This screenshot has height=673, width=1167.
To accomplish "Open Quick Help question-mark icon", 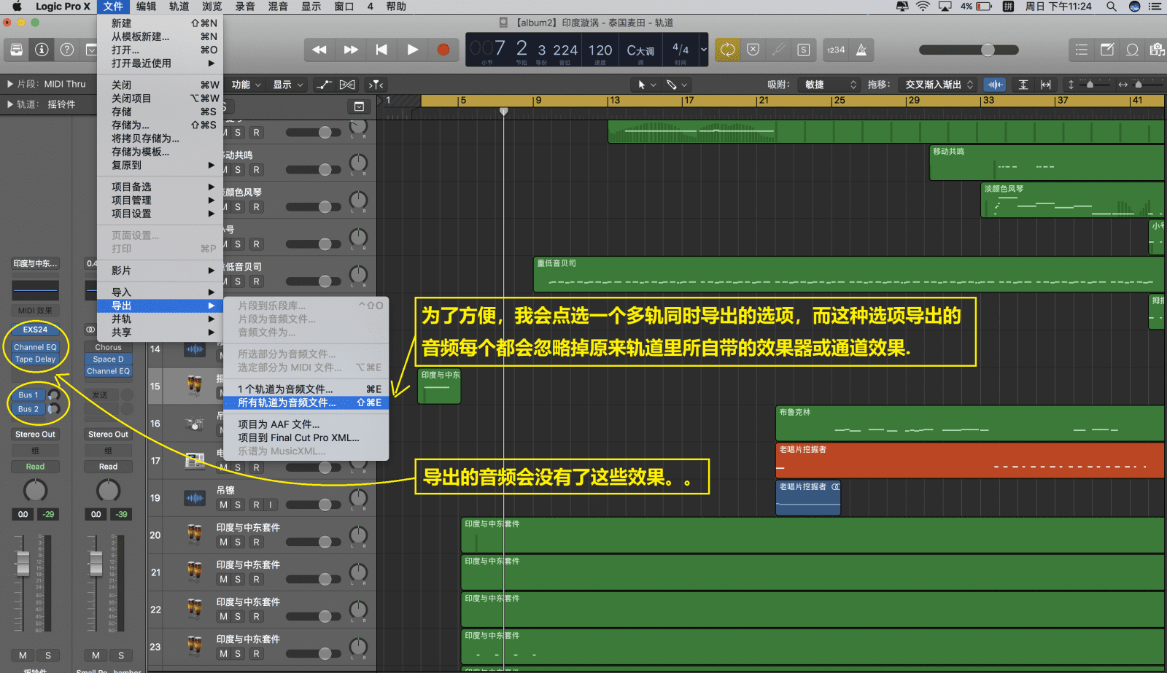I will [67, 50].
